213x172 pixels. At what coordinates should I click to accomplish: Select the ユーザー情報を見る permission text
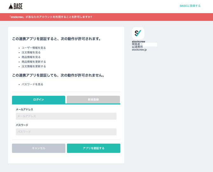pos(34,48)
